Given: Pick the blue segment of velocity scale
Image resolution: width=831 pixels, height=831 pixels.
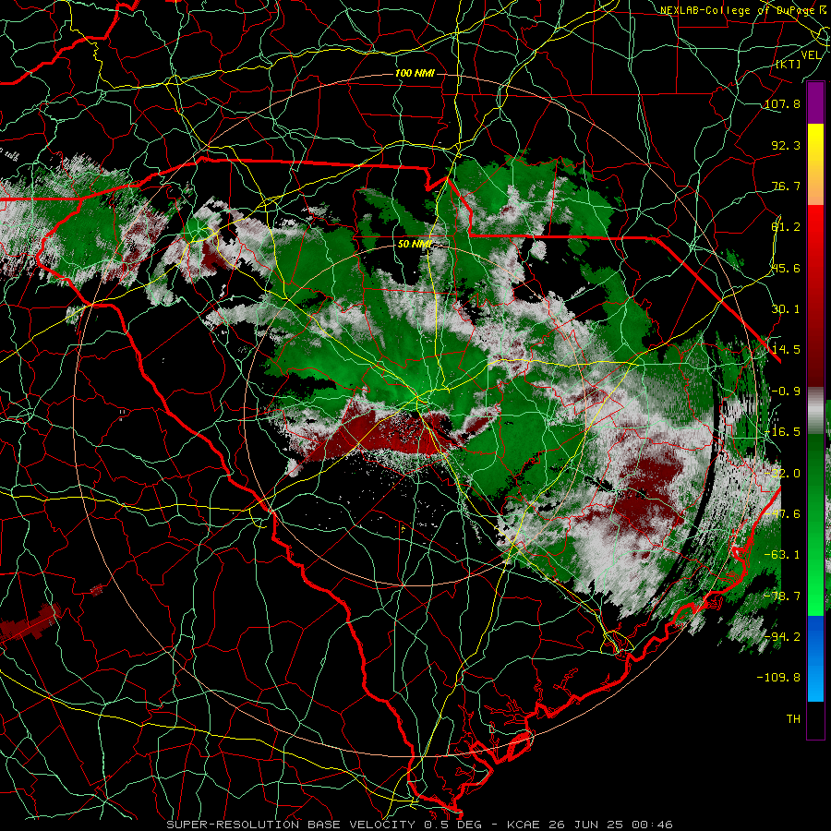Looking at the screenshot, I should [815, 658].
